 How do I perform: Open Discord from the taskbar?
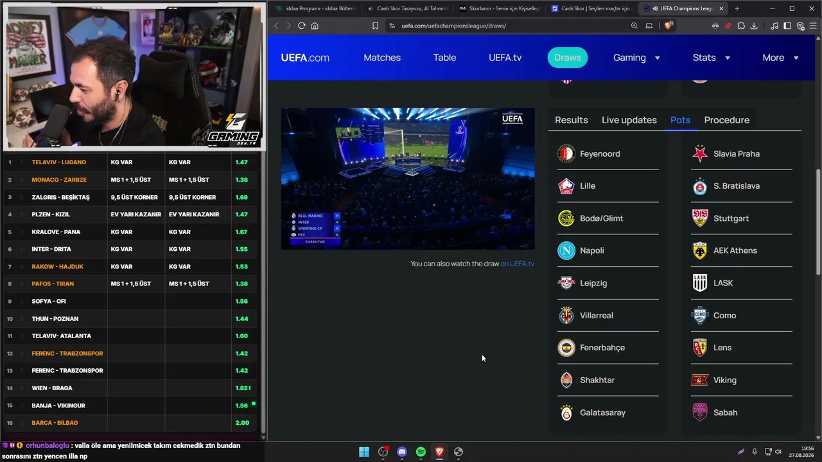click(x=402, y=452)
